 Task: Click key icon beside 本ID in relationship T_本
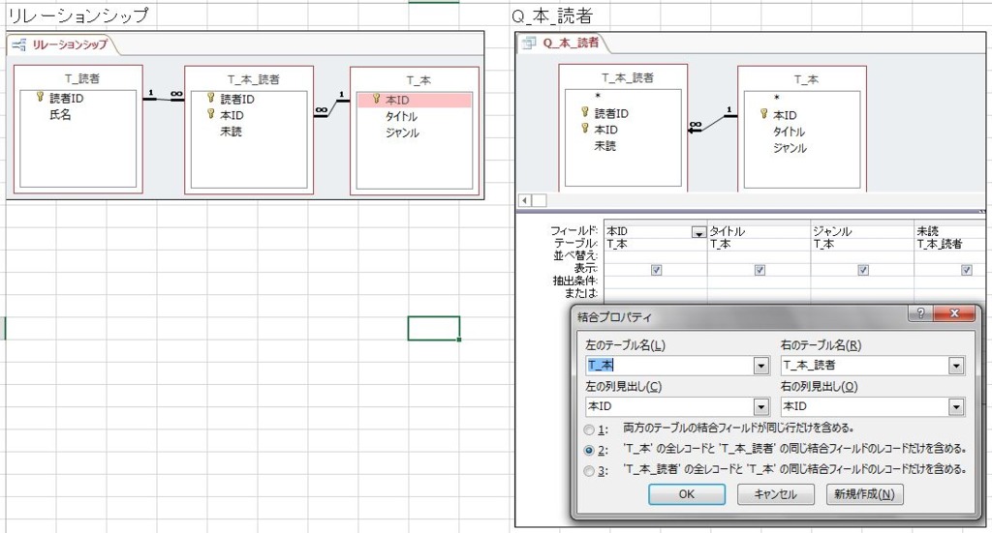(x=376, y=99)
